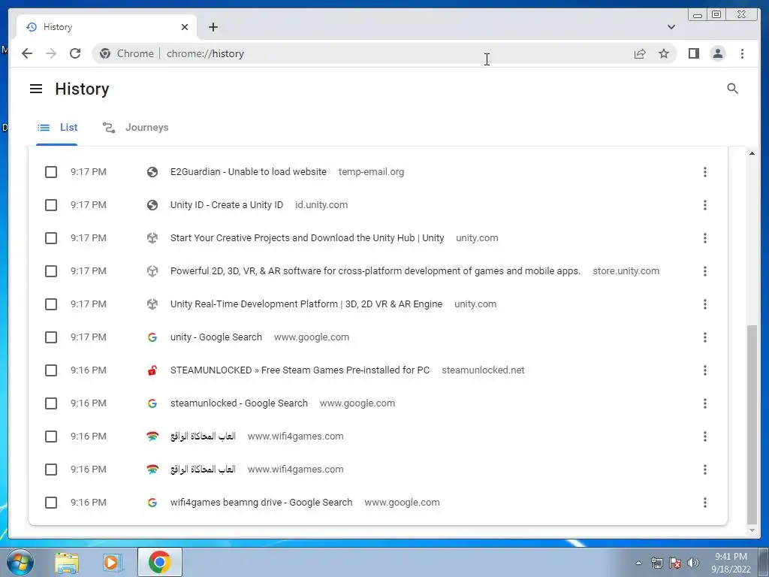The image size is (769, 577).
Task: Click the globe favicon of E2Guardian entry
Action: pos(152,172)
